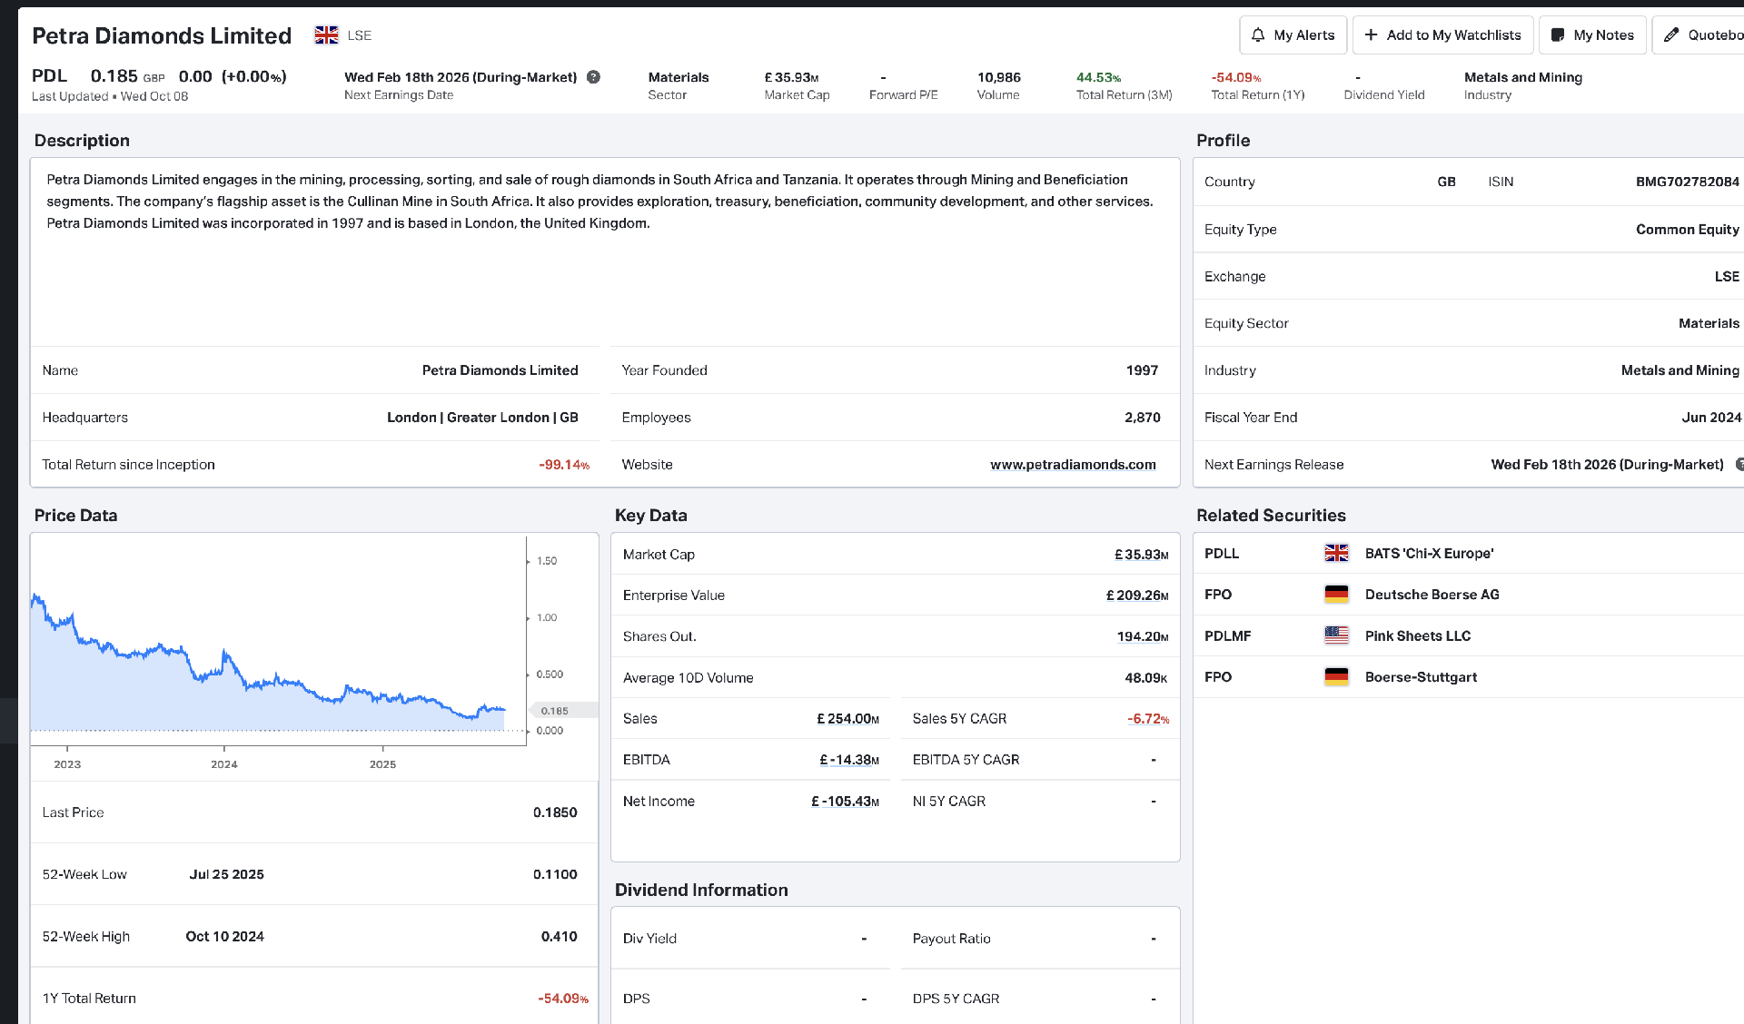Click US flag beside Pink Sheets LLC
The image size is (1744, 1024).
[1336, 635]
